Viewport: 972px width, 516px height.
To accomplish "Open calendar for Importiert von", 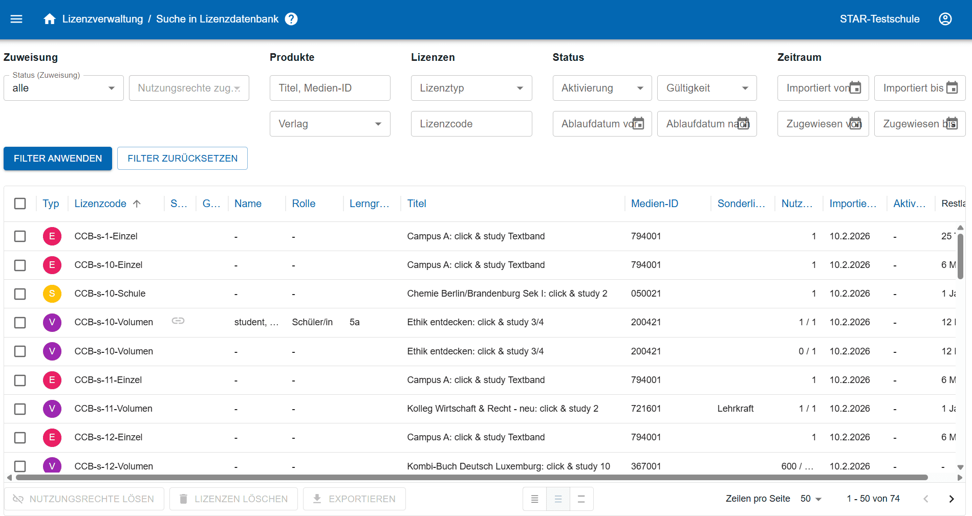I will 855,87.
